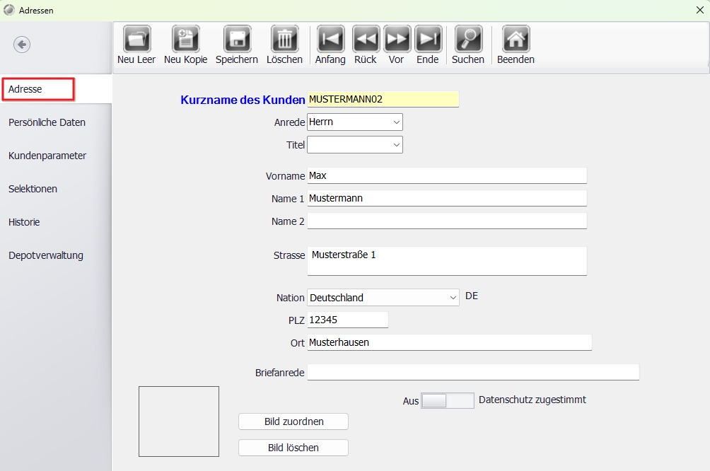710x471 pixels.
Task: Open the Depotverwaltung tab
Action: pyautogui.click(x=46, y=255)
